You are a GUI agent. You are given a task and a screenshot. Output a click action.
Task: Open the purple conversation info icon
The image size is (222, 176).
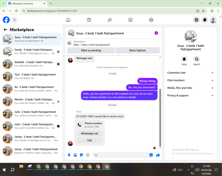click(156, 33)
